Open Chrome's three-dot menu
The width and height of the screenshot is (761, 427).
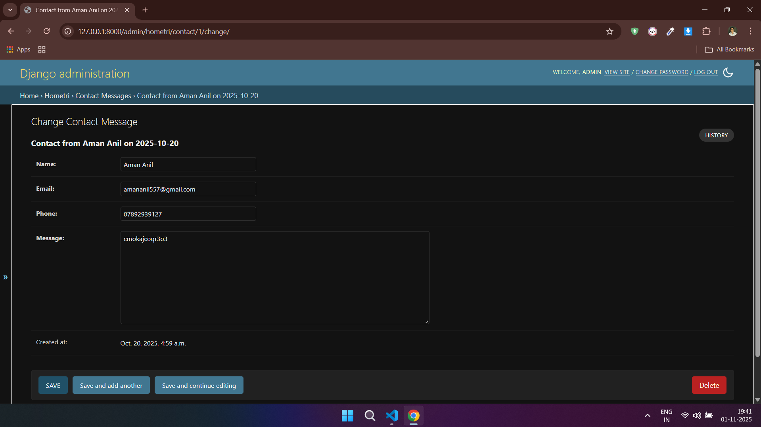(x=750, y=31)
